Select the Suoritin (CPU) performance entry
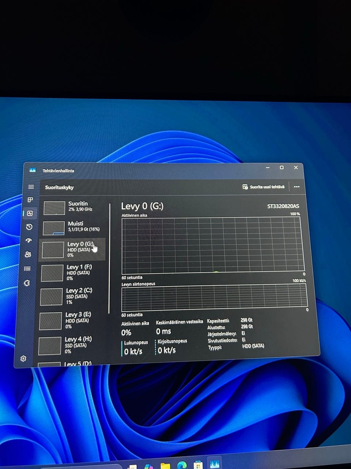Viewport: 351px width, 469px height. pyautogui.click(x=73, y=207)
